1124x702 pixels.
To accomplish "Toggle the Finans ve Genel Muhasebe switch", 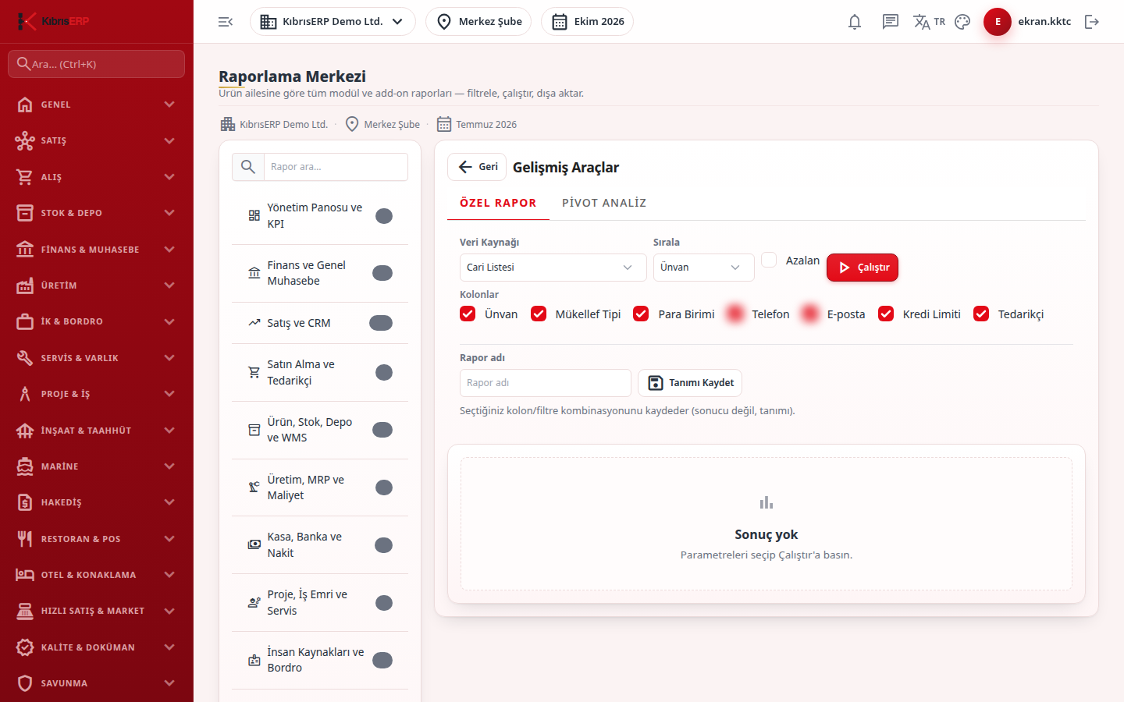I will pyautogui.click(x=382, y=273).
